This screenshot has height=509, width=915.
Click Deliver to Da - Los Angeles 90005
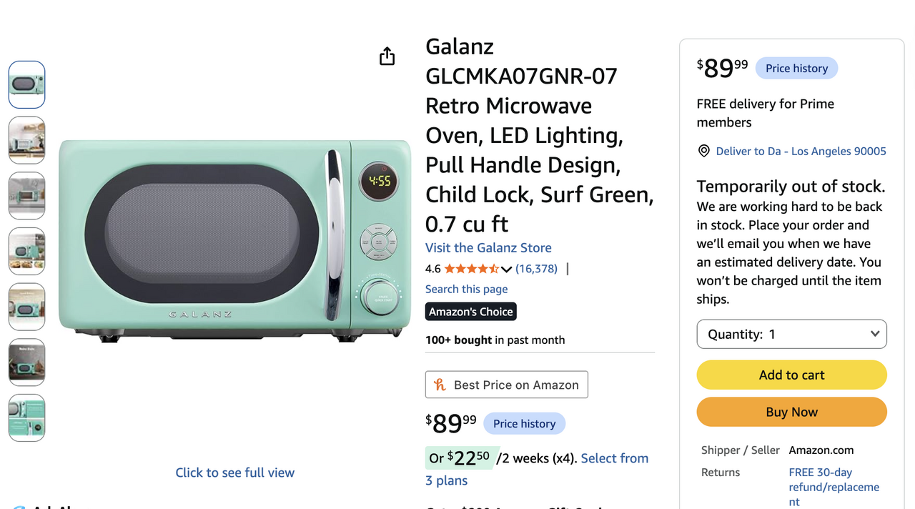pyautogui.click(x=801, y=151)
